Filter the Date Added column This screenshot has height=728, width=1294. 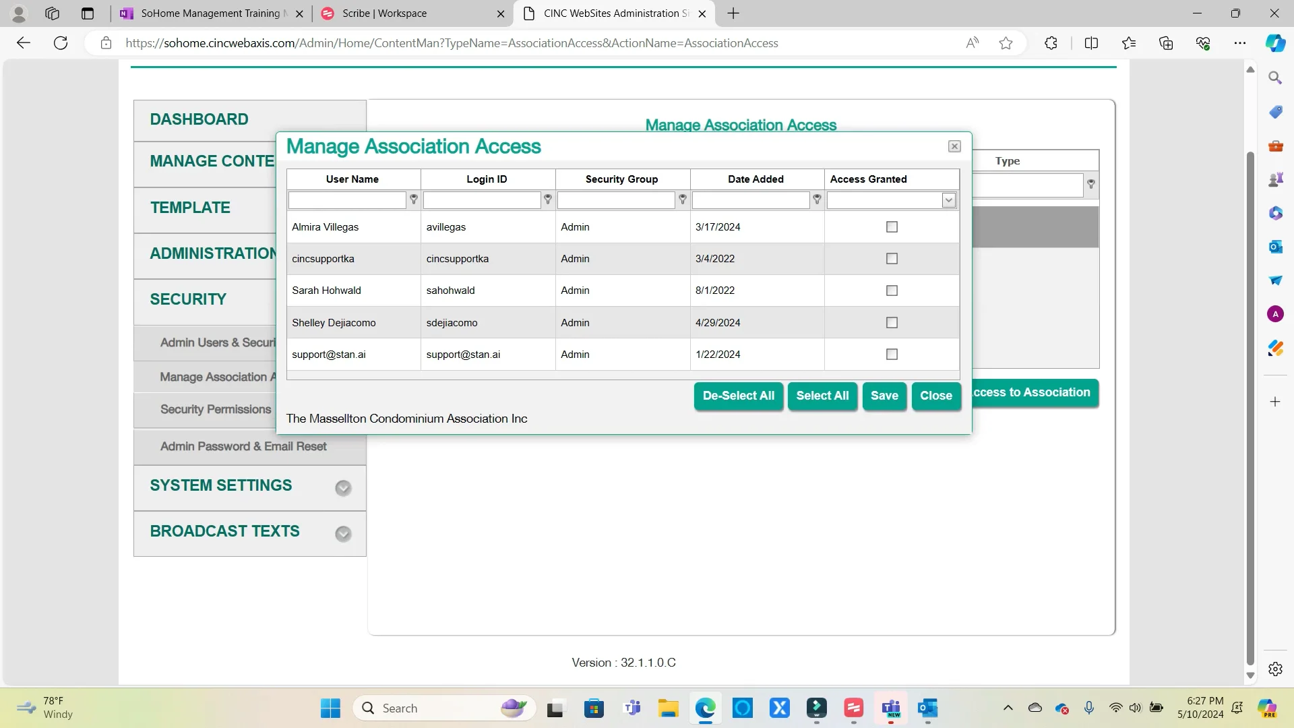click(815, 200)
